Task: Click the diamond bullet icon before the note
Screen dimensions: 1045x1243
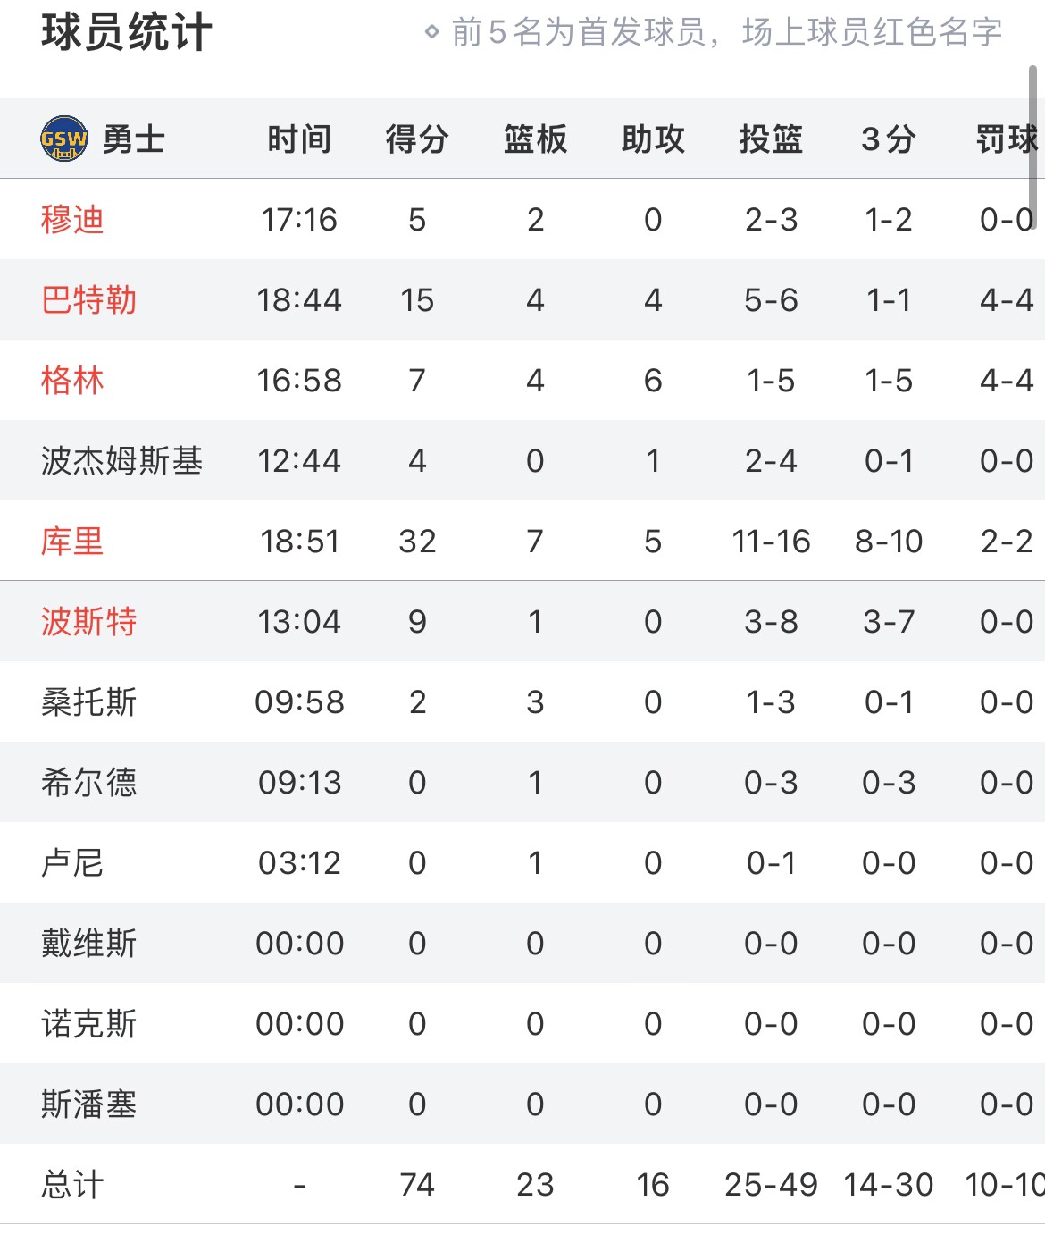Action: pos(432,33)
